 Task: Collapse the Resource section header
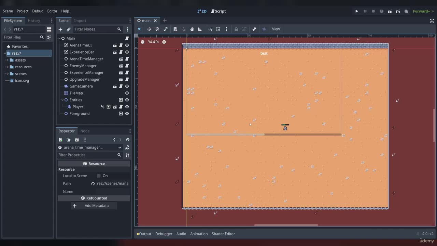tap(94, 164)
